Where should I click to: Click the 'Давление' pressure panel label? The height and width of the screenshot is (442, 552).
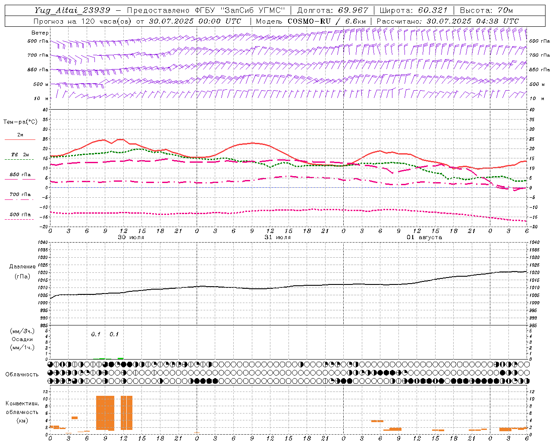coord(22,267)
